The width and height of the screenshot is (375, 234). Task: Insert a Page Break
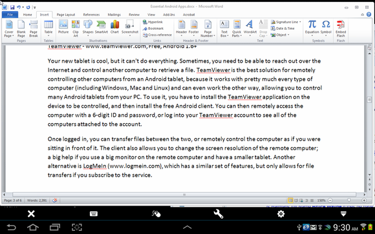34,28
